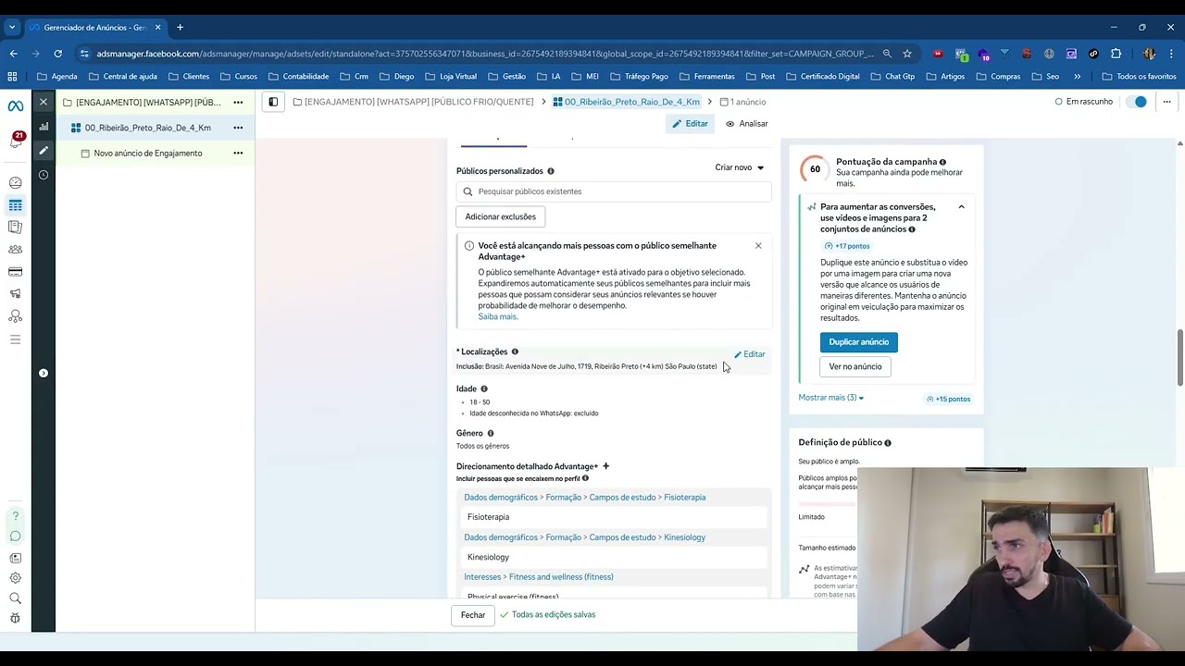The height and width of the screenshot is (666, 1185).
Task: Close the editing panel with X icon
Action: 44,102
